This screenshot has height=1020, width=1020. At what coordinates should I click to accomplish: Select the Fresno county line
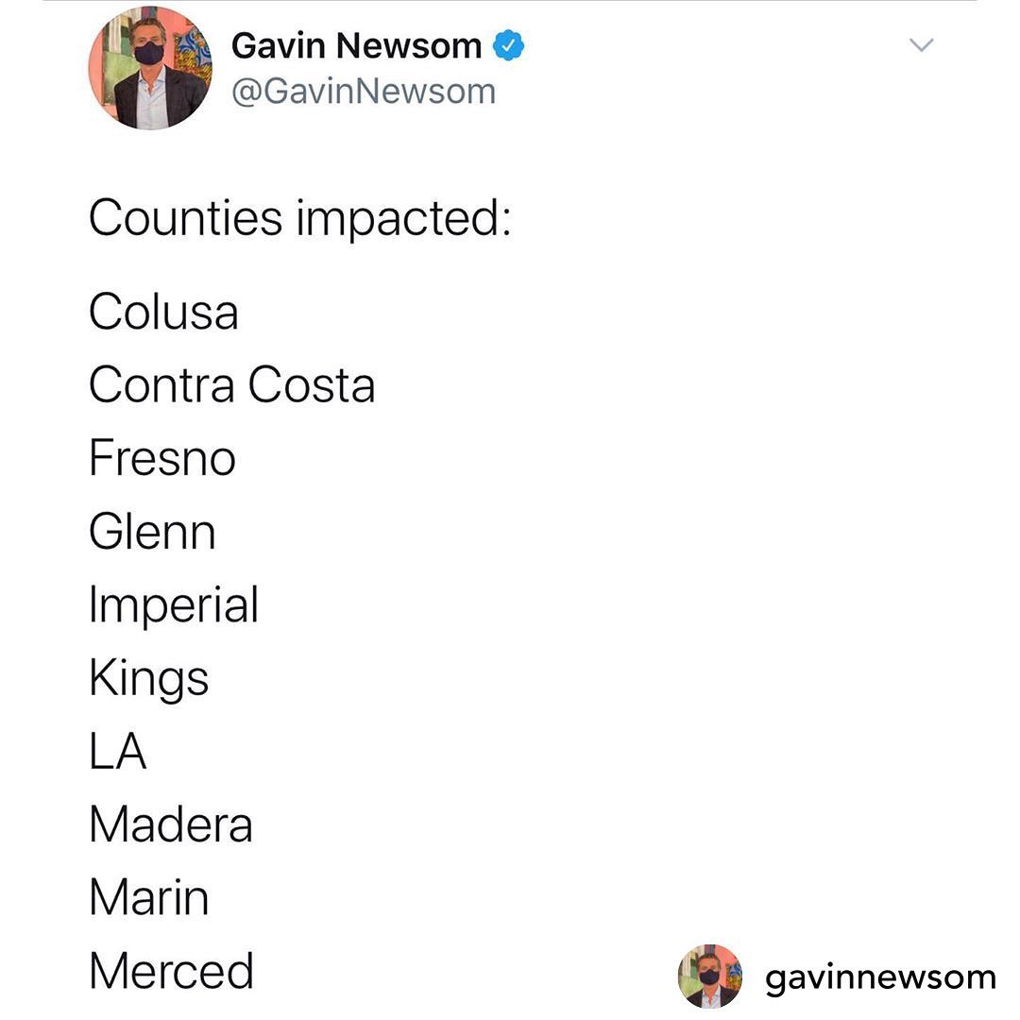(162, 459)
